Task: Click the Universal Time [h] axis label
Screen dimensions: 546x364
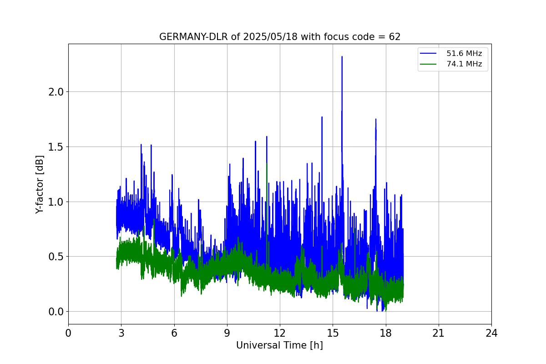Action: pos(279,345)
